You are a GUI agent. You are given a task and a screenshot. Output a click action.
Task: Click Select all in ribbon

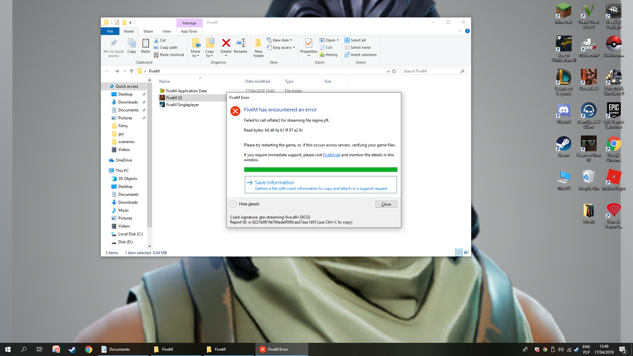pos(355,40)
